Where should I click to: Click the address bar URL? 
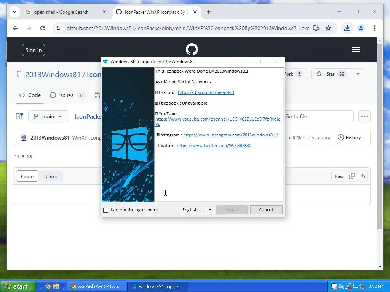[x=188, y=28]
